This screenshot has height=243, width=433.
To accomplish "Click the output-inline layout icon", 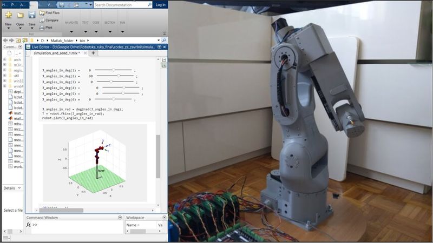I will click(x=164, y=65).
